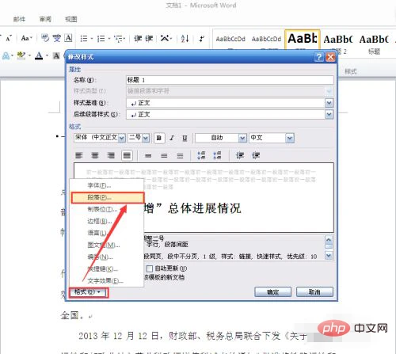This screenshot has height=354, width=396.
Task: Open the font size dropdown 二号
Action: click(x=139, y=138)
